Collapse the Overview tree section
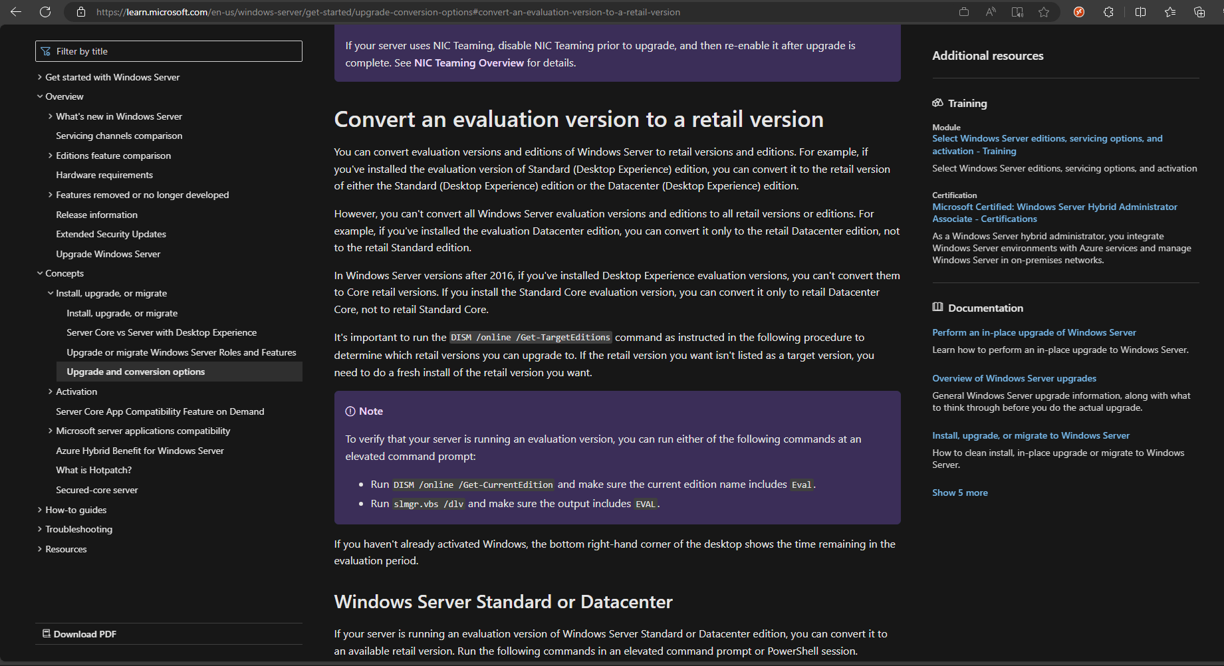Screen dimensions: 1224x666 click(40, 96)
